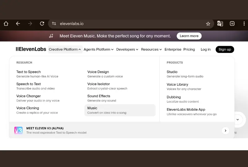Expand the Resources dropdown menu
The image size is (248, 167).
151,49
